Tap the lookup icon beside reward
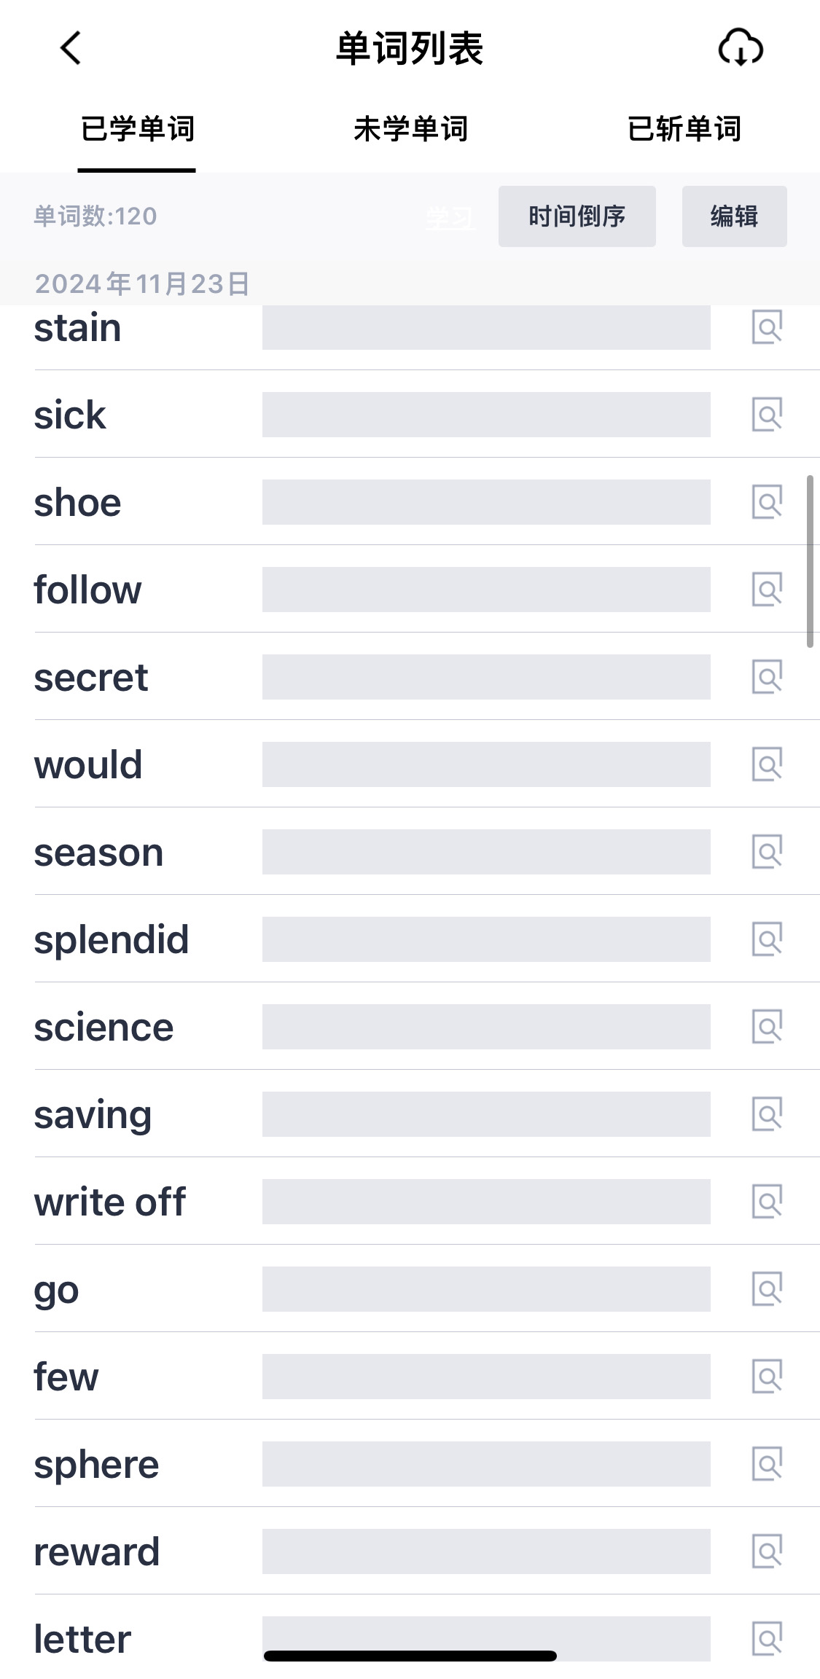Image resolution: width=820 pixels, height=1679 pixels. (x=768, y=1551)
